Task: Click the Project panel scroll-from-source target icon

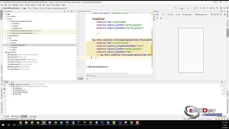Action: click(x=64, y=11)
